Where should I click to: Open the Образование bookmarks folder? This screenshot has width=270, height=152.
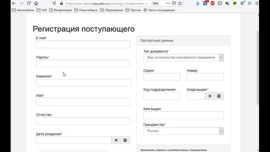point(111,10)
